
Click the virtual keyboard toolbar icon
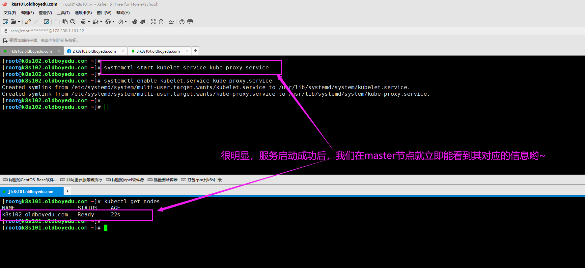coord(172,22)
